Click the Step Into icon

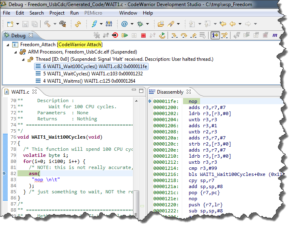[x=174, y=36]
